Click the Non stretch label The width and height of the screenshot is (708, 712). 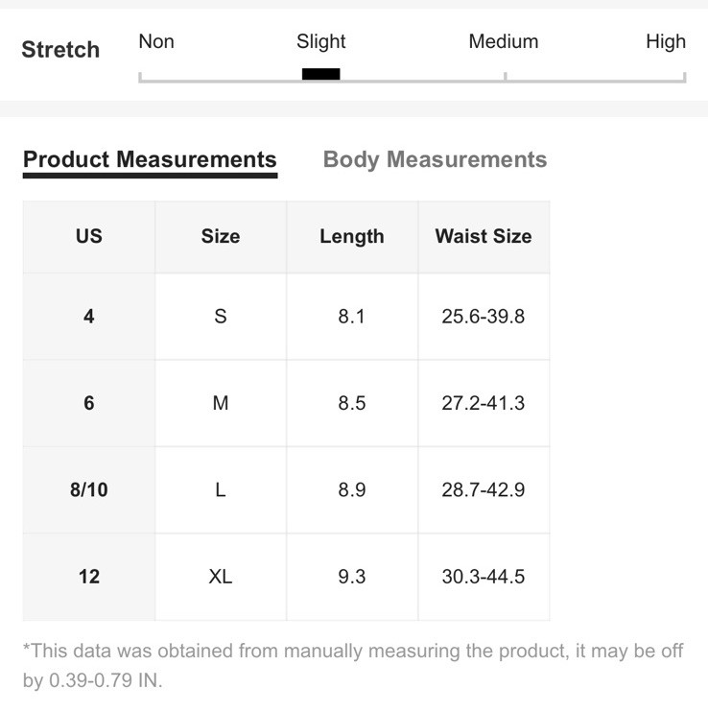point(156,41)
